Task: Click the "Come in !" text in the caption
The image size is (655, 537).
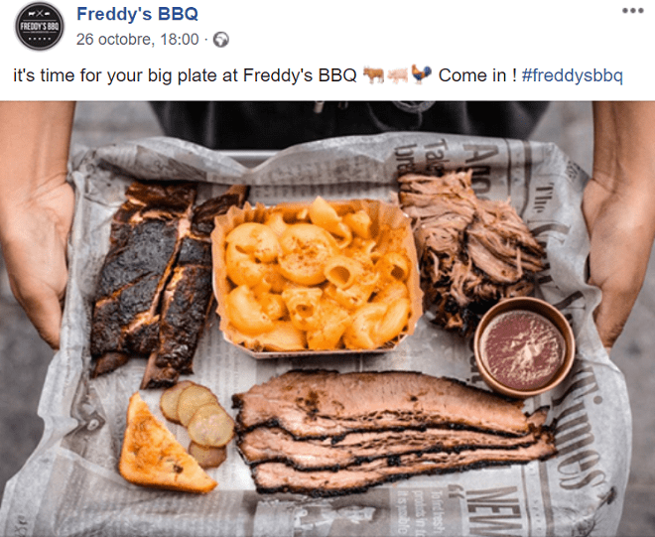Action: click(x=478, y=75)
